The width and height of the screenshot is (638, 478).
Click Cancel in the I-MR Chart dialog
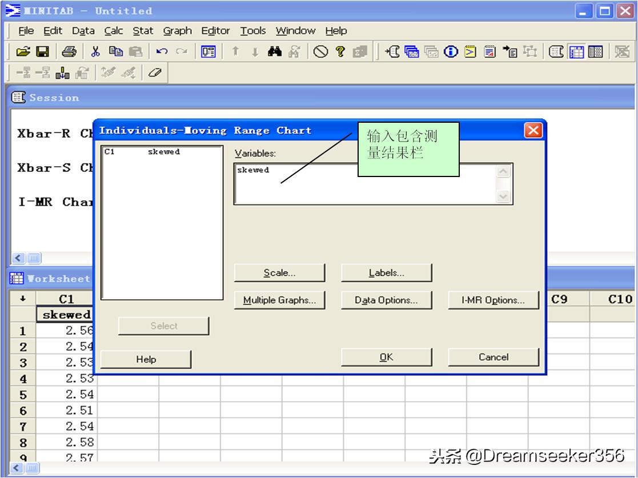coord(493,357)
